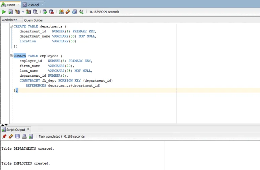Image resolution: width=260 pixels, height=170 pixels.
Task: Open the Explain Plan dropdown arrow
Action: click(23, 12)
